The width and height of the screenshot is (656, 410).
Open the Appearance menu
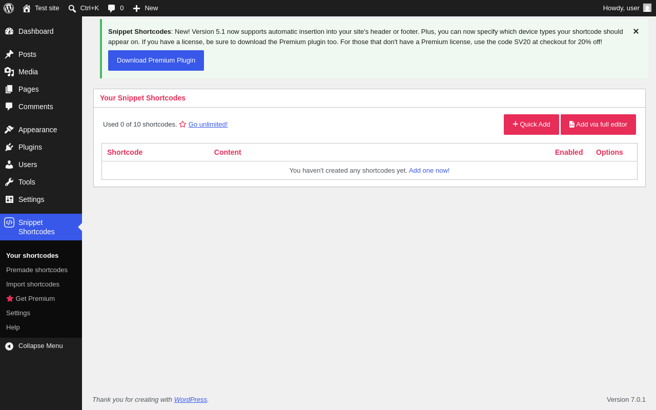pos(41,130)
